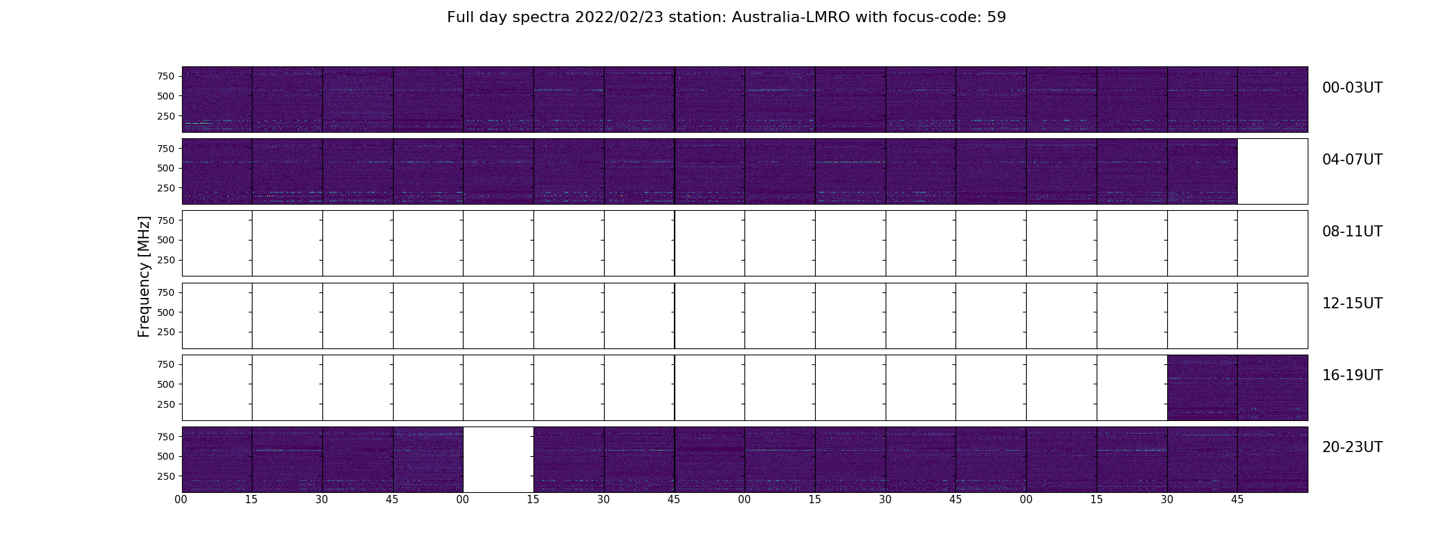Click the missing last segment of 04-07UT row

click(x=1272, y=171)
